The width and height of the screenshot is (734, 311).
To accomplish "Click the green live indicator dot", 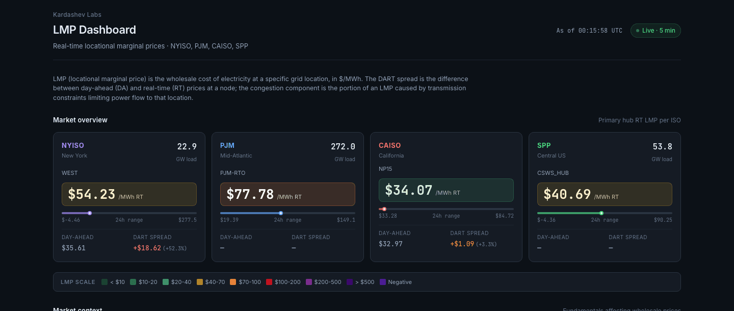I will pos(638,31).
